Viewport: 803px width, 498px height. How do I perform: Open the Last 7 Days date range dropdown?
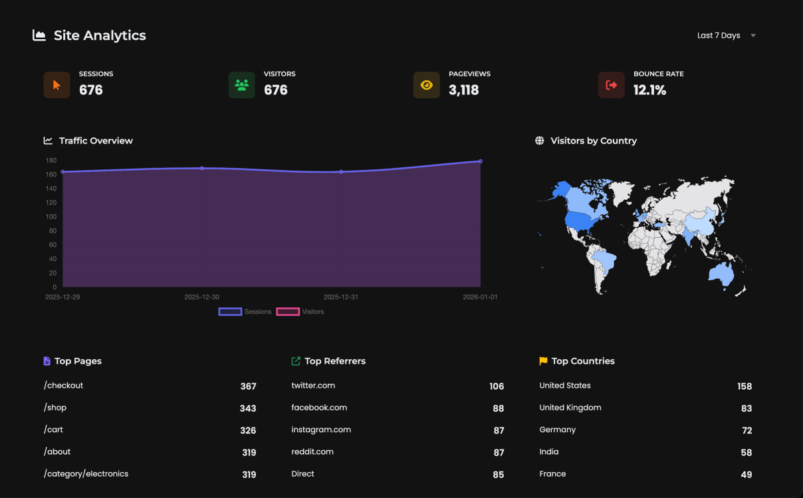[x=726, y=36]
